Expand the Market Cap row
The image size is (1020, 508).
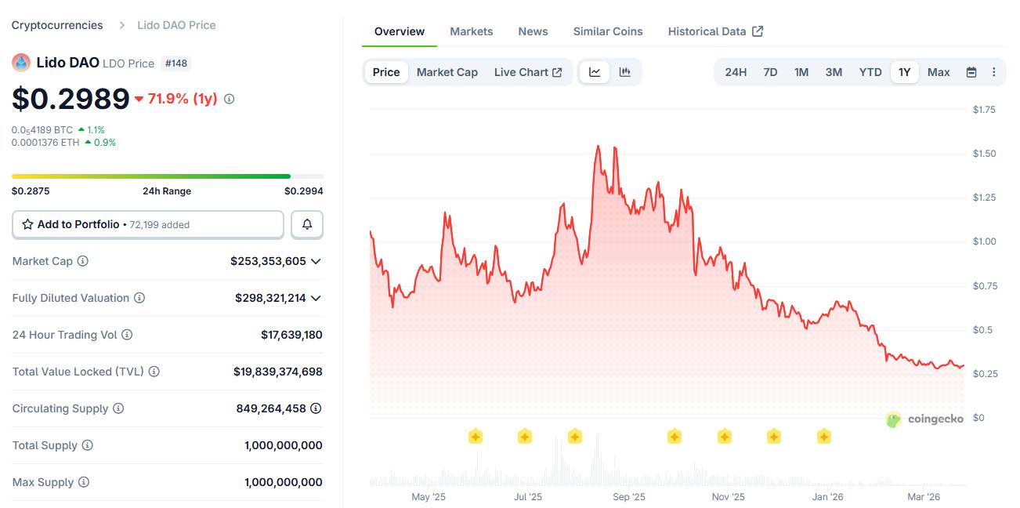[x=316, y=260]
